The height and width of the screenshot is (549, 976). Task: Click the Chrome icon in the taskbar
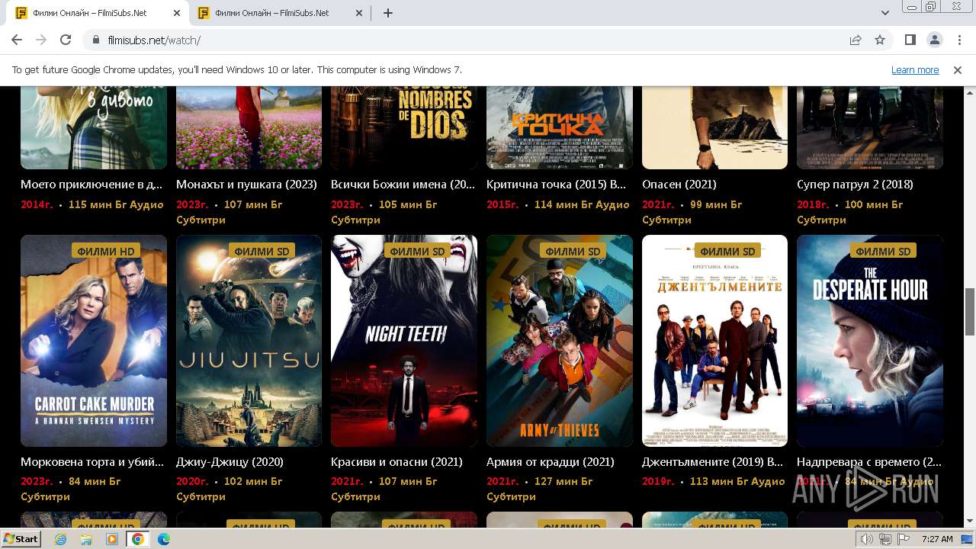click(x=138, y=539)
